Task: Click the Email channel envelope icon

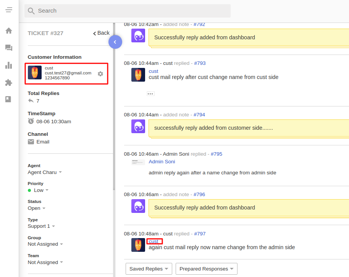Action: pos(31,142)
